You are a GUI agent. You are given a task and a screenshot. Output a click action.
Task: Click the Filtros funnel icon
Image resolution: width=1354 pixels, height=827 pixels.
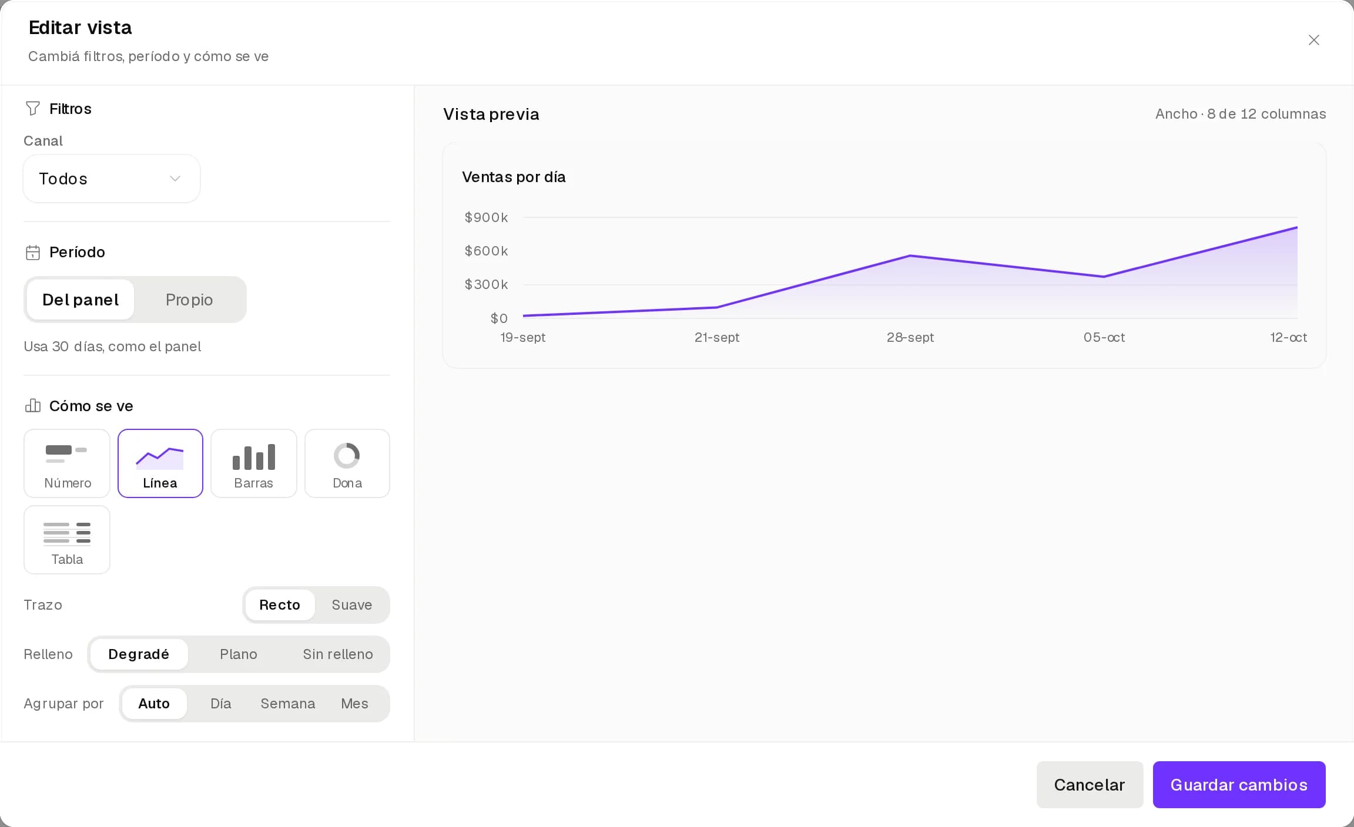(x=33, y=108)
